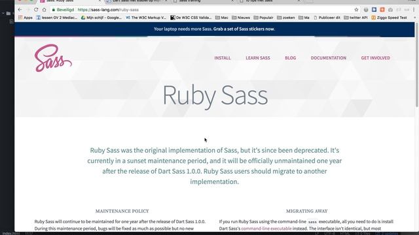Viewport: 419px width, 235px height.
Task: Open the twitter API bookmarks folder
Action: click(x=355, y=18)
